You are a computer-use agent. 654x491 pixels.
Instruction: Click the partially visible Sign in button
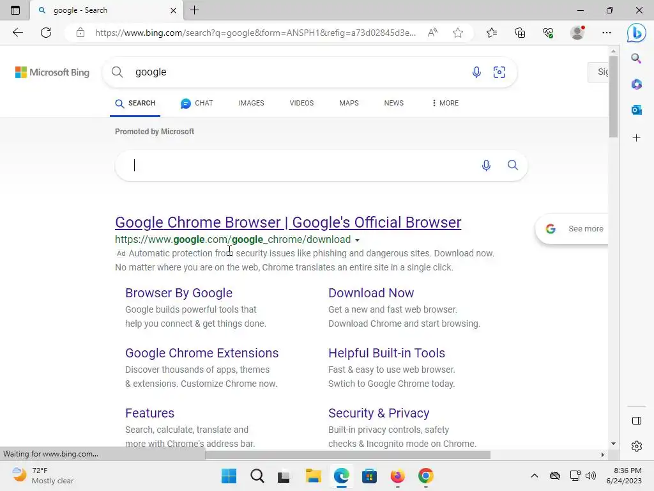[x=598, y=72]
